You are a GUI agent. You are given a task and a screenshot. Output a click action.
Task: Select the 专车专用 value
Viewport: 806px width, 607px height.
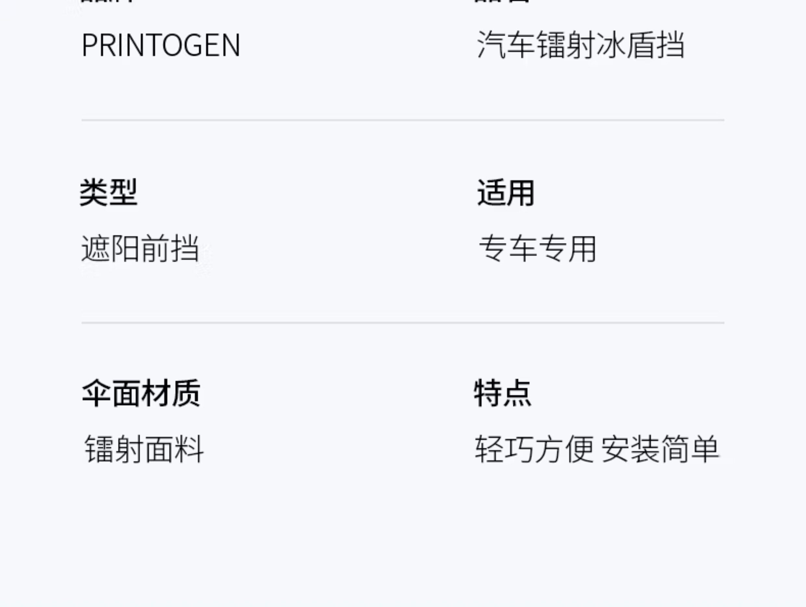click(538, 249)
